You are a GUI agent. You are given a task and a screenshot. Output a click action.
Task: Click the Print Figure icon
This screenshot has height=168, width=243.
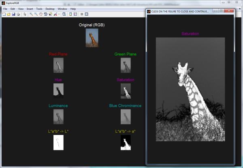click(17, 14)
